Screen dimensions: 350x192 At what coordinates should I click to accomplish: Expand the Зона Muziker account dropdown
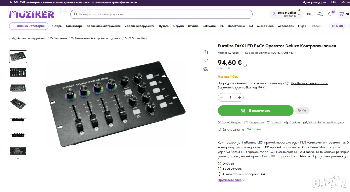click(286, 14)
